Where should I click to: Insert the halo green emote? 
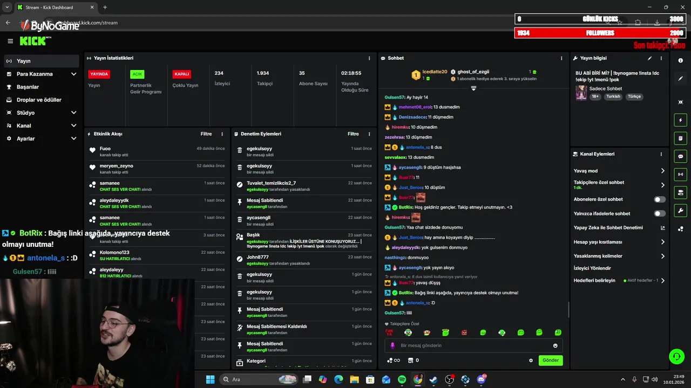[445, 332]
